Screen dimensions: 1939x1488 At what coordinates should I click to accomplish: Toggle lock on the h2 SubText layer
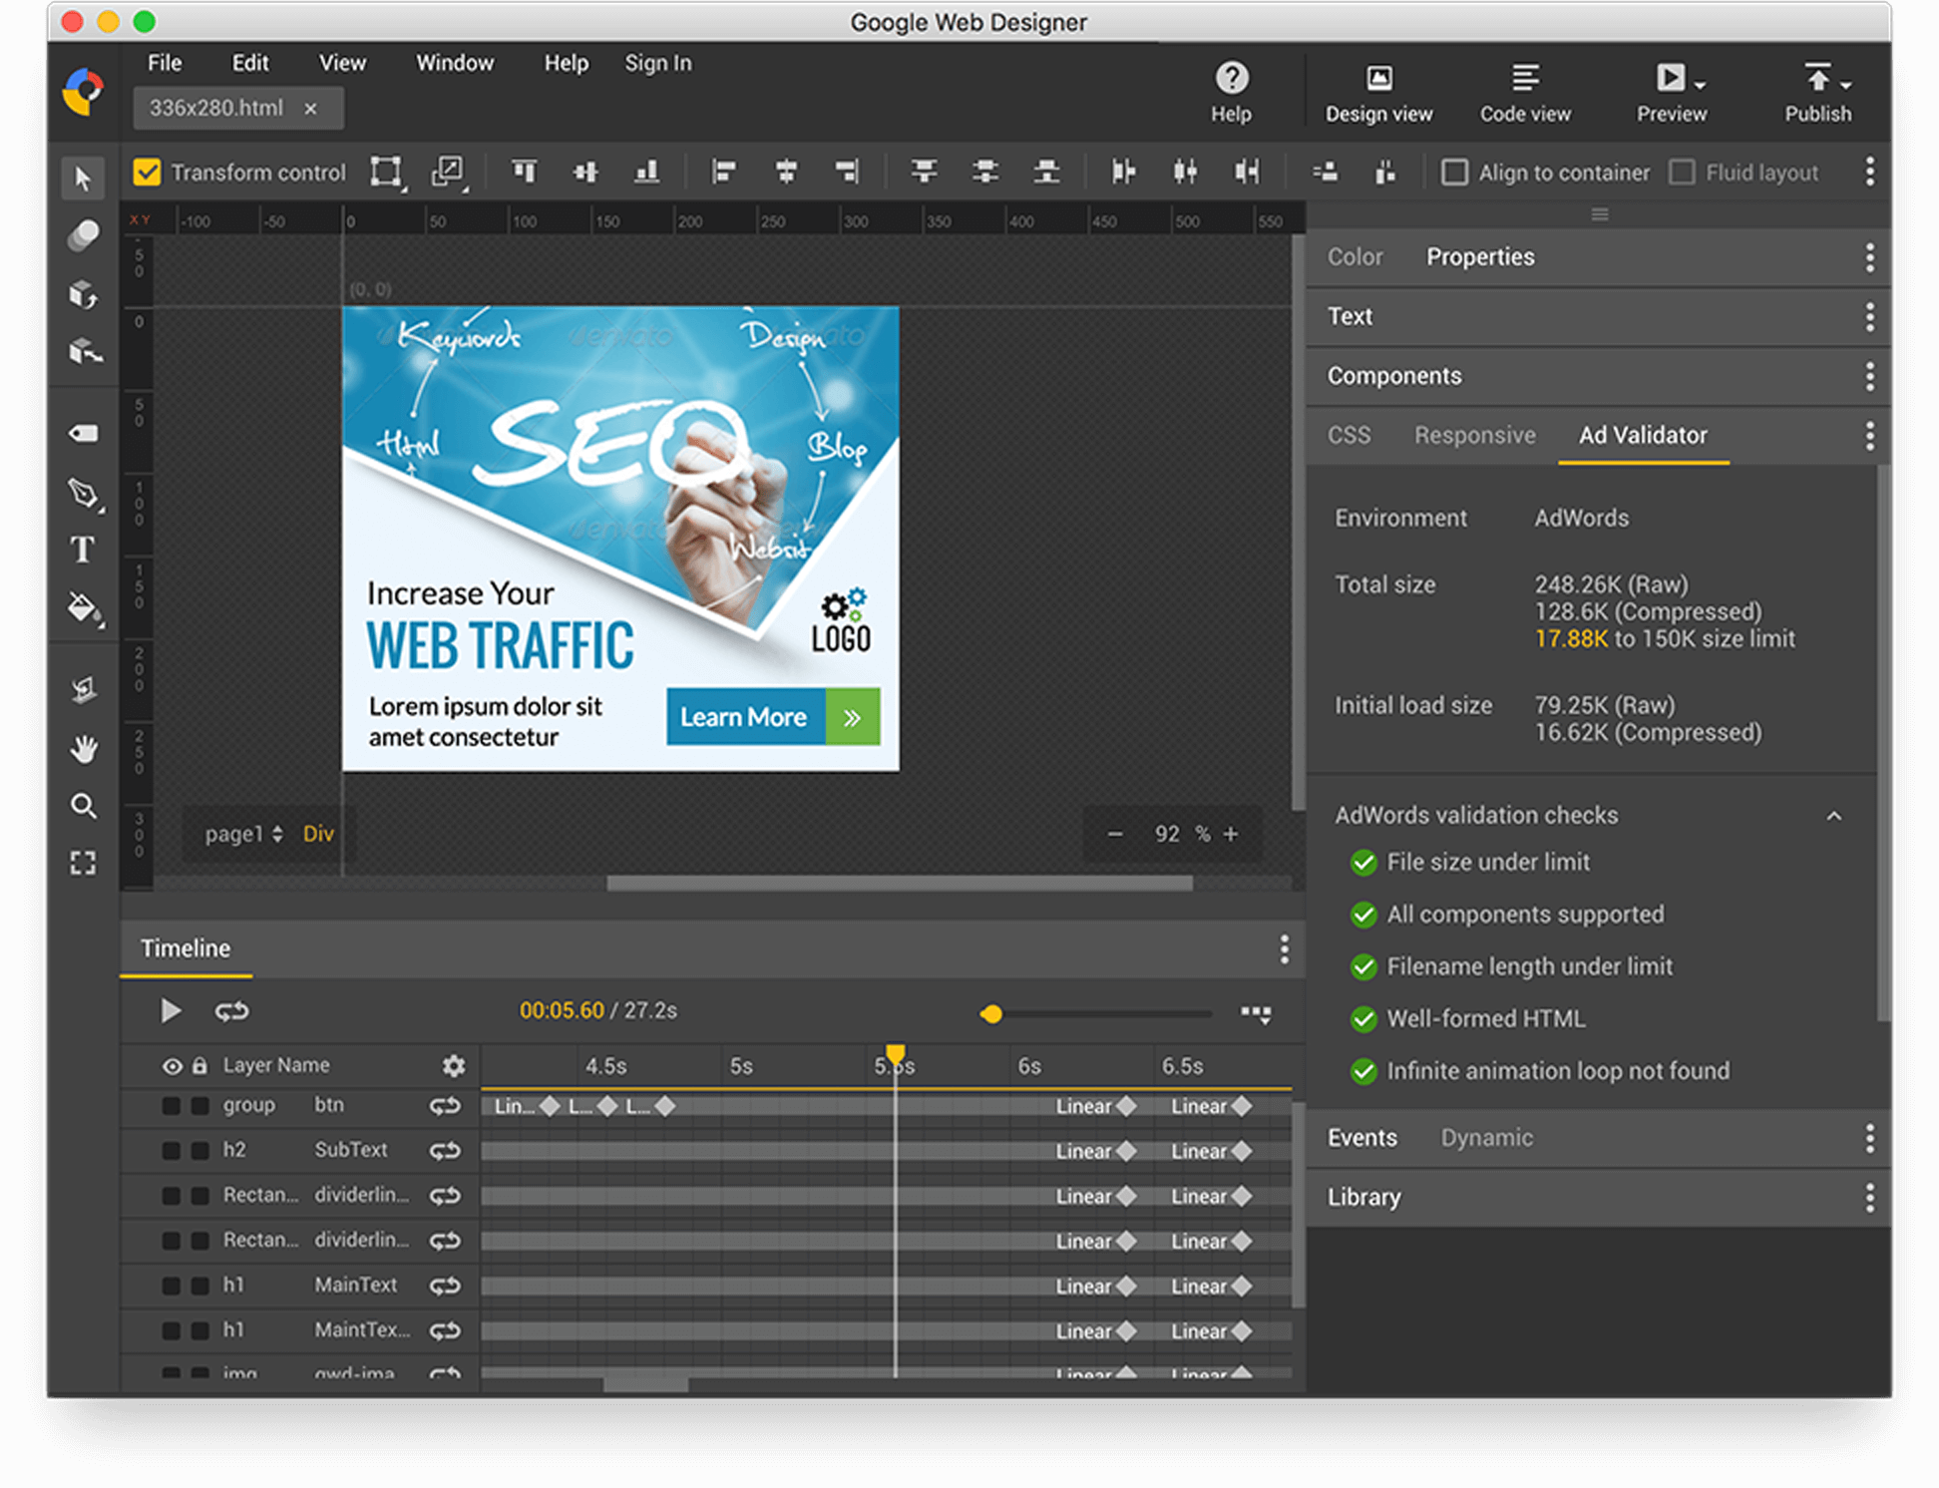click(200, 1151)
